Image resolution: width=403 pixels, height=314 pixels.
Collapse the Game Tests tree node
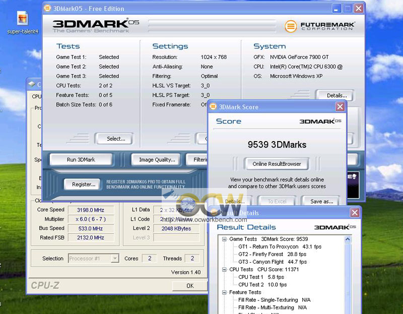(224, 239)
